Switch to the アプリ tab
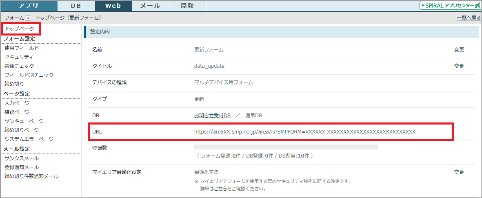 (x=29, y=6)
